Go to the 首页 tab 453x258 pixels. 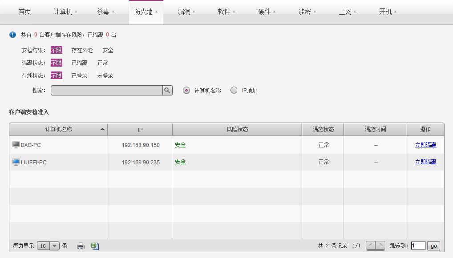point(24,12)
